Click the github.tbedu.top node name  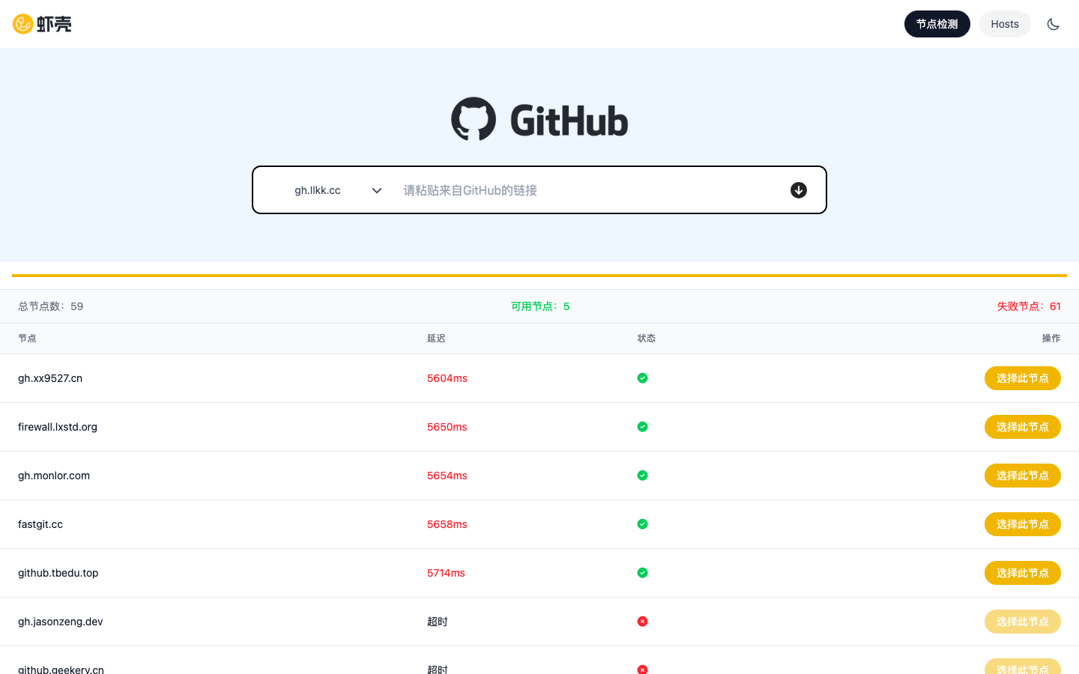tap(58, 573)
